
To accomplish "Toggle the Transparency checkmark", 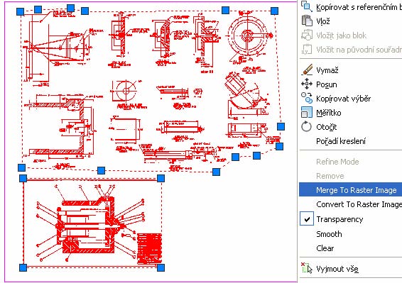I will pos(307,219).
